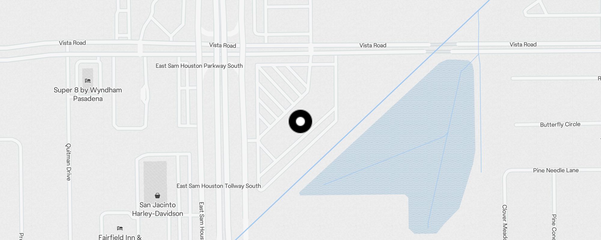Open Super 8 by Wyndham Pasadena label
This screenshot has width=601, height=240.
point(88,94)
